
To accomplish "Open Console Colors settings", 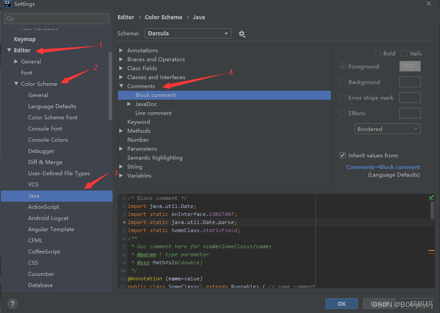I will (x=48, y=140).
